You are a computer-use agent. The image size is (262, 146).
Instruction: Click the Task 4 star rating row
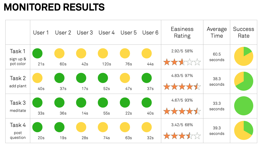(182, 136)
